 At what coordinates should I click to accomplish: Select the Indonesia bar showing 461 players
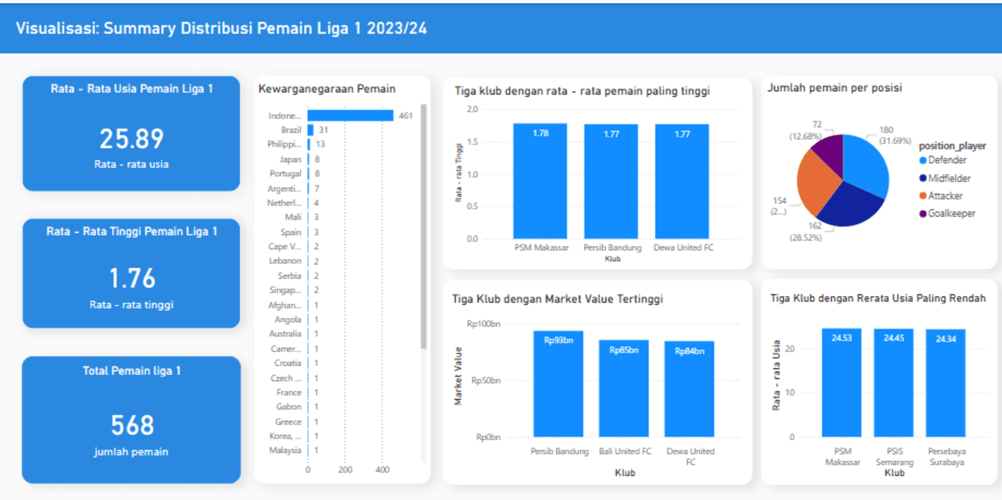tap(350, 115)
